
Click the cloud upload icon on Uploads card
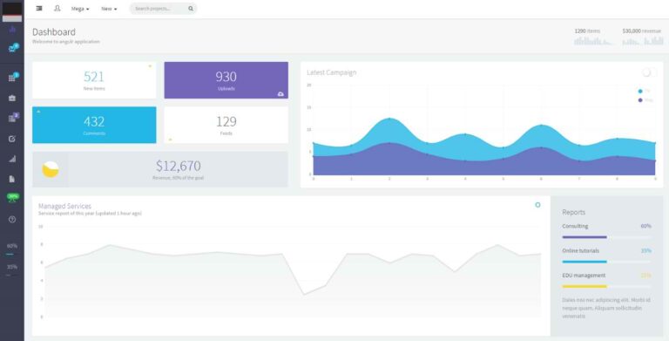point(280,94)
